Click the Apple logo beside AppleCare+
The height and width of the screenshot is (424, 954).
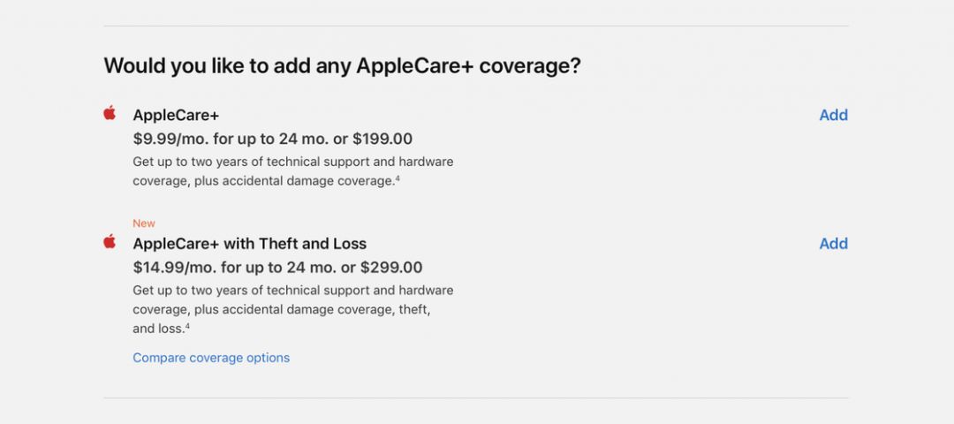point(110,113)
